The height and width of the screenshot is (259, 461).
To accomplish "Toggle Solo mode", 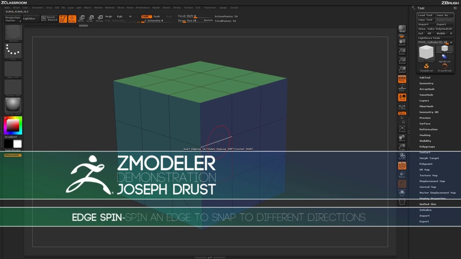I will pyautogui.click(x=402, y=193).
